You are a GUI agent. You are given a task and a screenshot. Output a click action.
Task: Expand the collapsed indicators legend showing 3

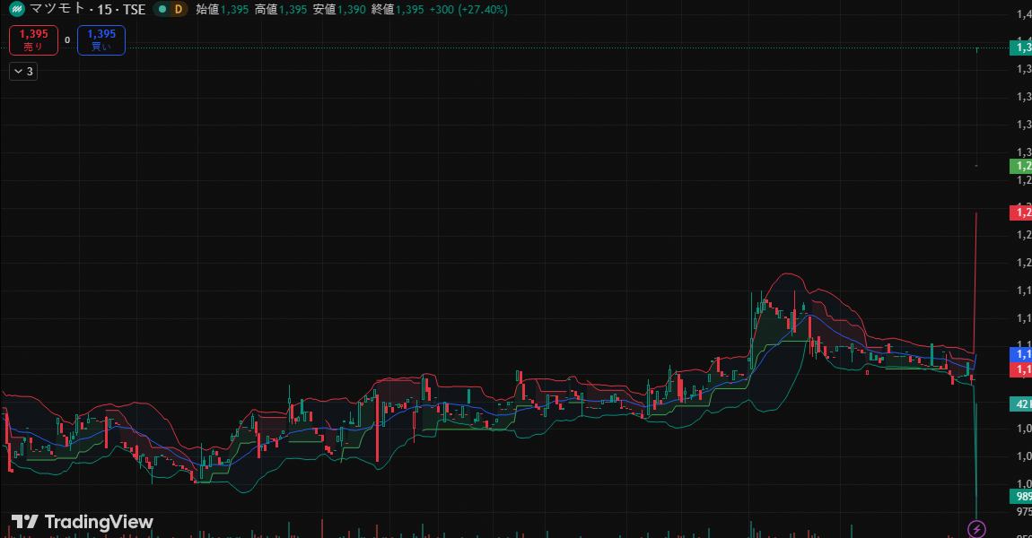click(x=23, y=71)
